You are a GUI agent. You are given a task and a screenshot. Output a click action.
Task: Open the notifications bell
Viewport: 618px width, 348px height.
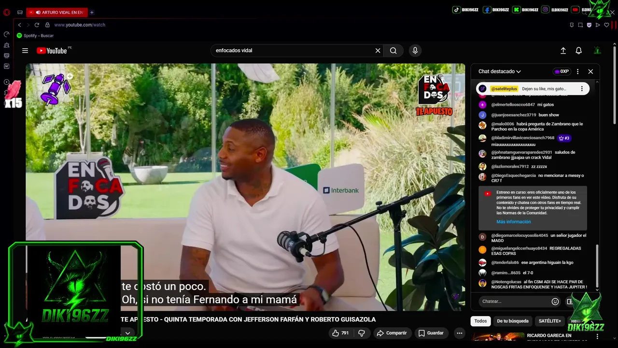[x=578, y=51]
